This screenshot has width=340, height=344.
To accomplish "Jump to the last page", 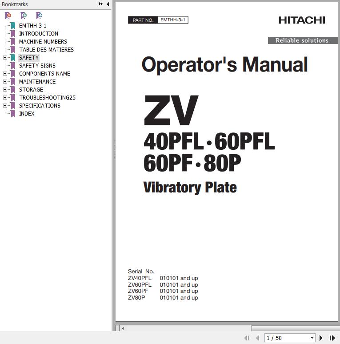I will 332,338.
